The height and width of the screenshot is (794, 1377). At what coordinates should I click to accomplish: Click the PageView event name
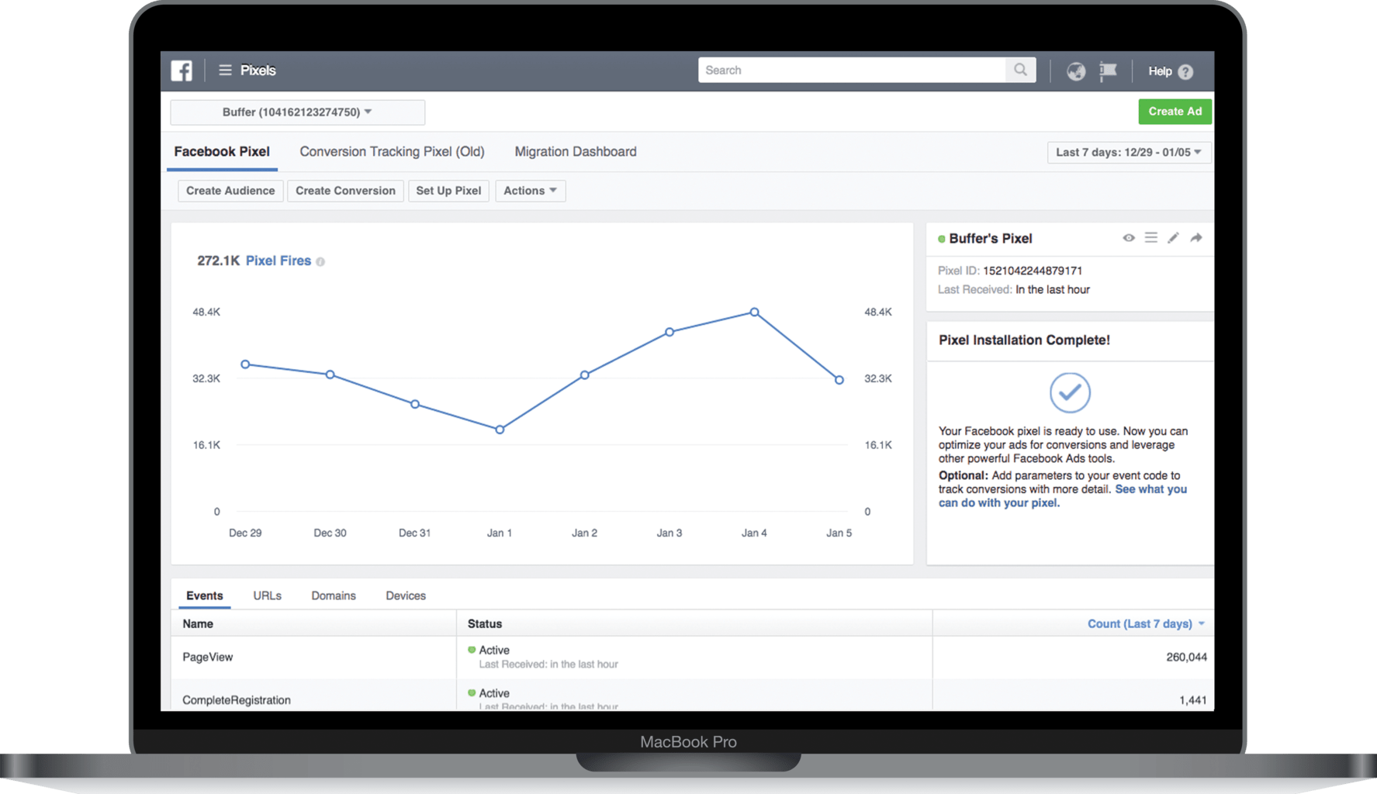point(207,657)
